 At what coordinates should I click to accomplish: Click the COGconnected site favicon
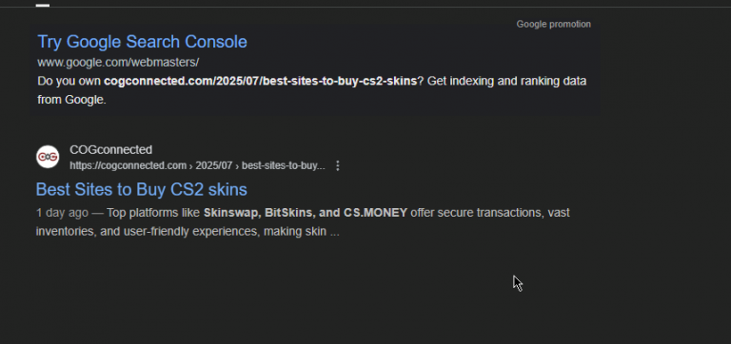48,157
